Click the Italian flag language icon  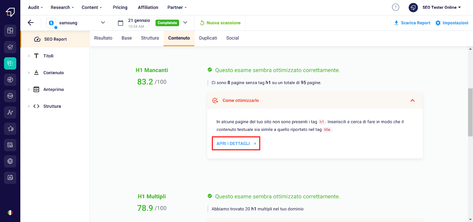tap(10, 212)
